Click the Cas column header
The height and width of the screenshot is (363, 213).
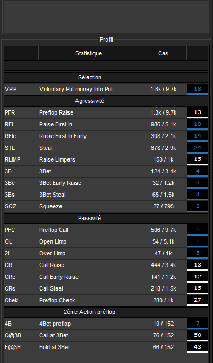pyautogui.click(x=163, y=53)
